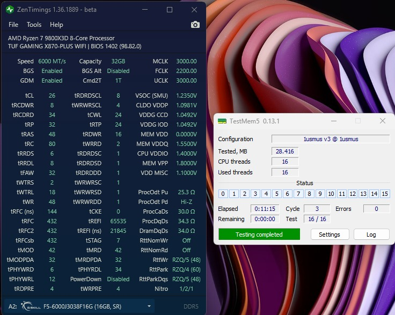395x315 pixels.
Task: Click the tRCDRD value 34
Action: point(52,115)
